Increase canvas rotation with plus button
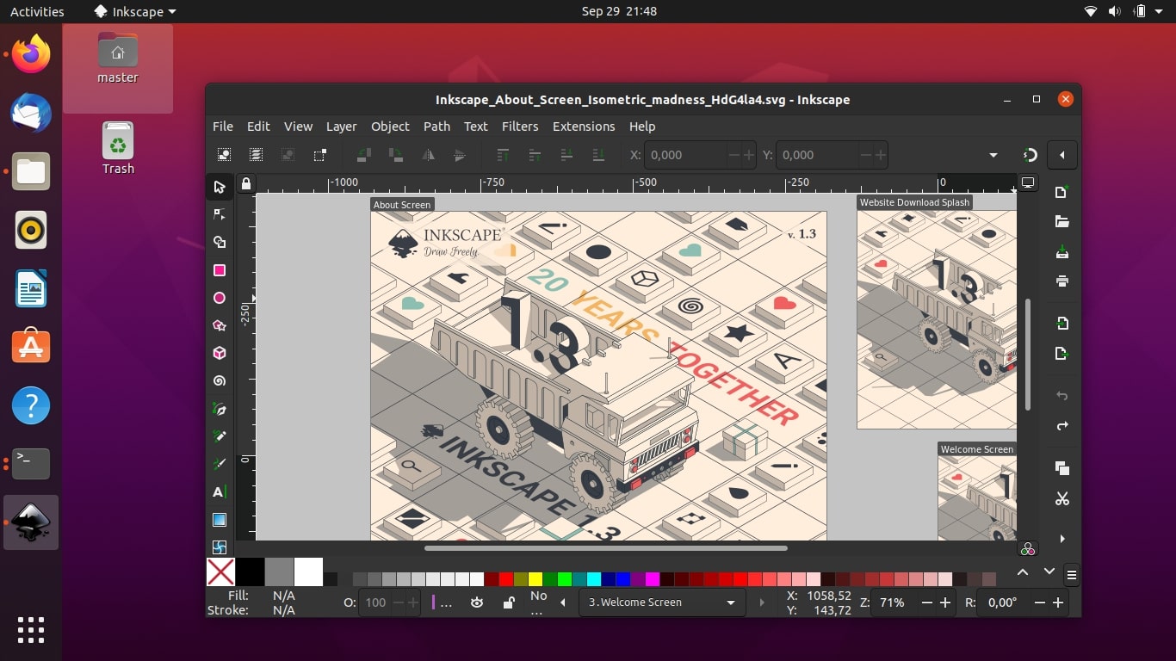 (1059, 602)
